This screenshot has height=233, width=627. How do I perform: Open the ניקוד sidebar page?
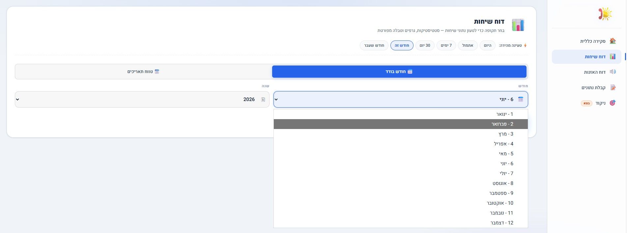[x=586, y=103]
